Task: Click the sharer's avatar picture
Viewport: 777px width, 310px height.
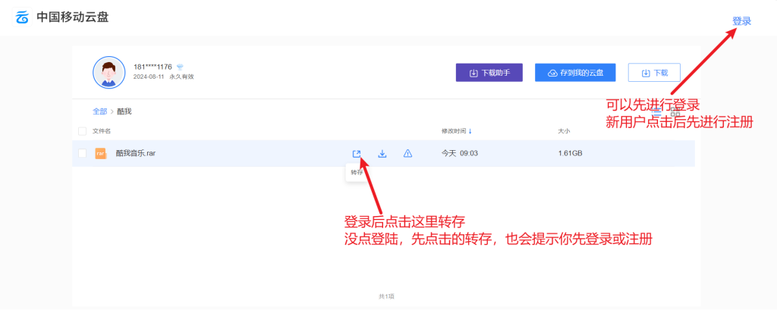Action: point(109,72)
